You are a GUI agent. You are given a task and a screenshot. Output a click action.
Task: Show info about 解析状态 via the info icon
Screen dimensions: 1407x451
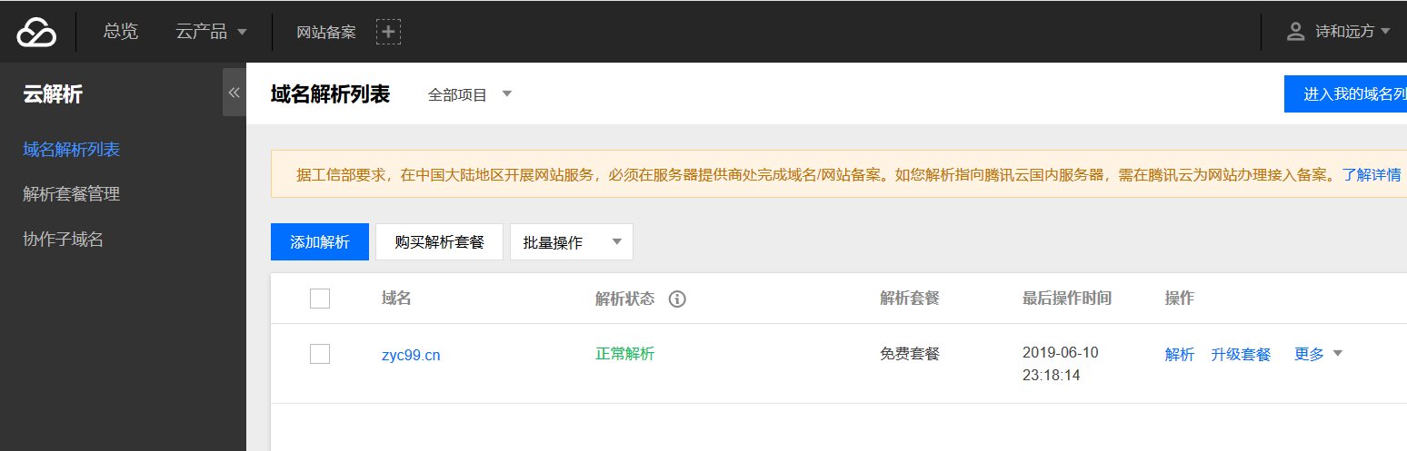(677, 299)
